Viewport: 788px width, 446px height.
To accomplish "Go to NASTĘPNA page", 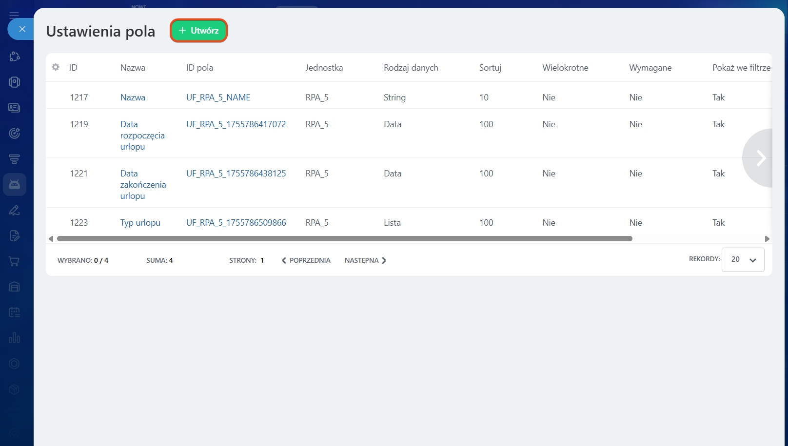I will point(365,260).
